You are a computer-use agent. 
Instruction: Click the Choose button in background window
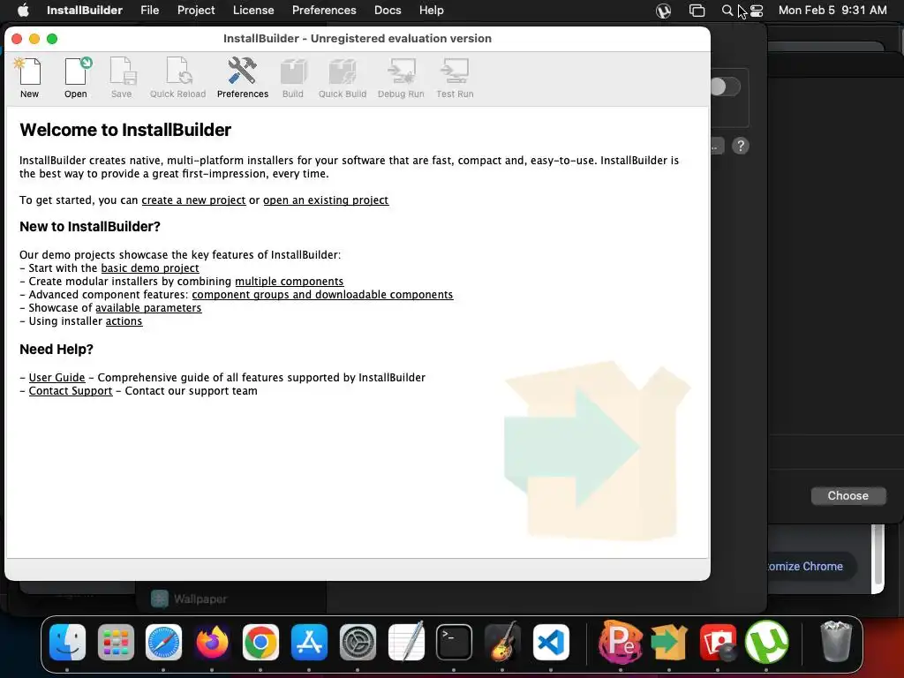pyautogui.click(x=847, y=496)
